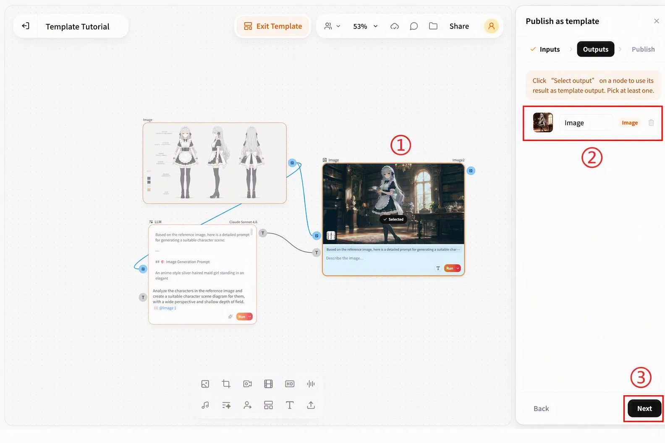Click the blue output port of reference image node
The height and width of the screenshot is (443, 665).
coord(292,163)
